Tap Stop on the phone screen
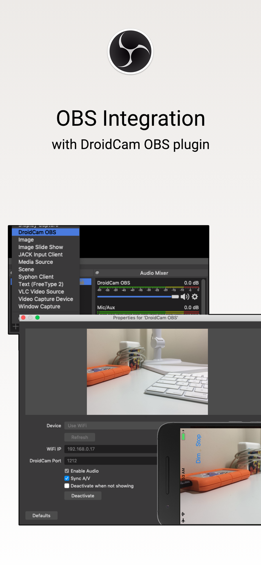The height and width of the screenshot is (565, 261). (198, 440)
